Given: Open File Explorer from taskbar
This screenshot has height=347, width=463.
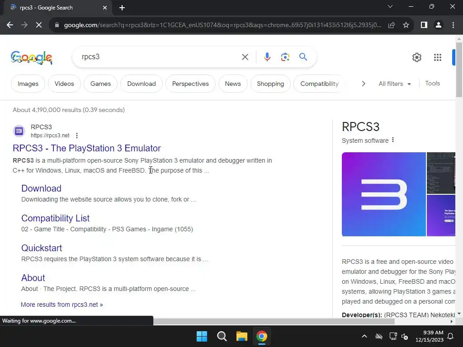Looking at the screenshot, I should tap(241, 336).
